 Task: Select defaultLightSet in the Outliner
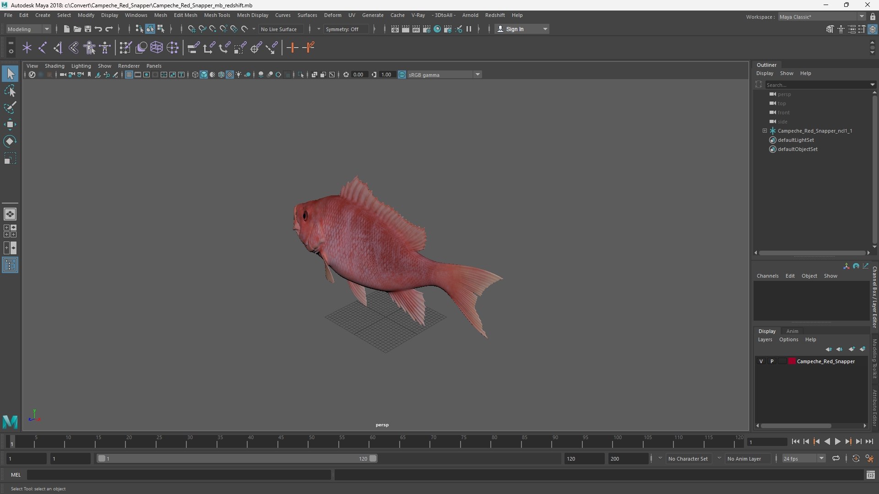796,140
